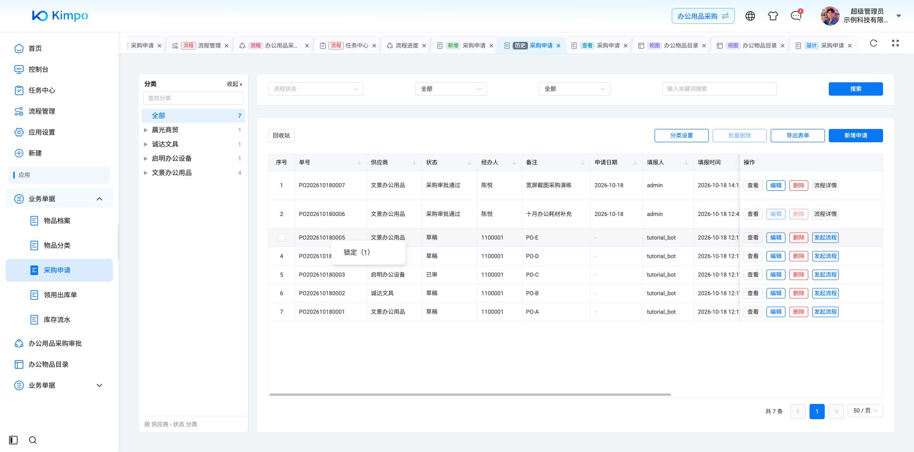Choose 锁定（1）from the context menu
The height and width of the screenshot is (452, 914).
click(368, 252)
